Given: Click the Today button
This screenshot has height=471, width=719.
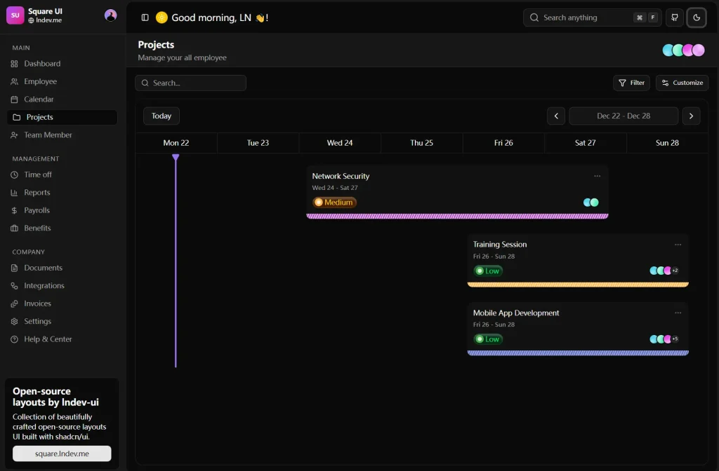Looking at the screenshot, I should [161, 116].
